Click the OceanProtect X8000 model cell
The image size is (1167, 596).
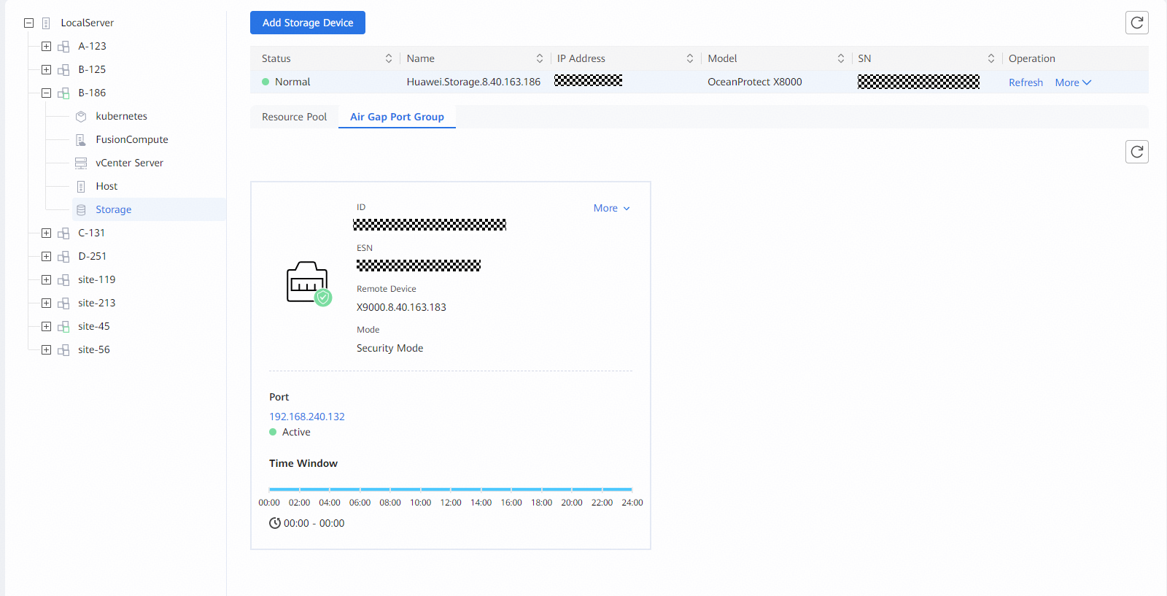pyautogui.click(x=755, y=82)
